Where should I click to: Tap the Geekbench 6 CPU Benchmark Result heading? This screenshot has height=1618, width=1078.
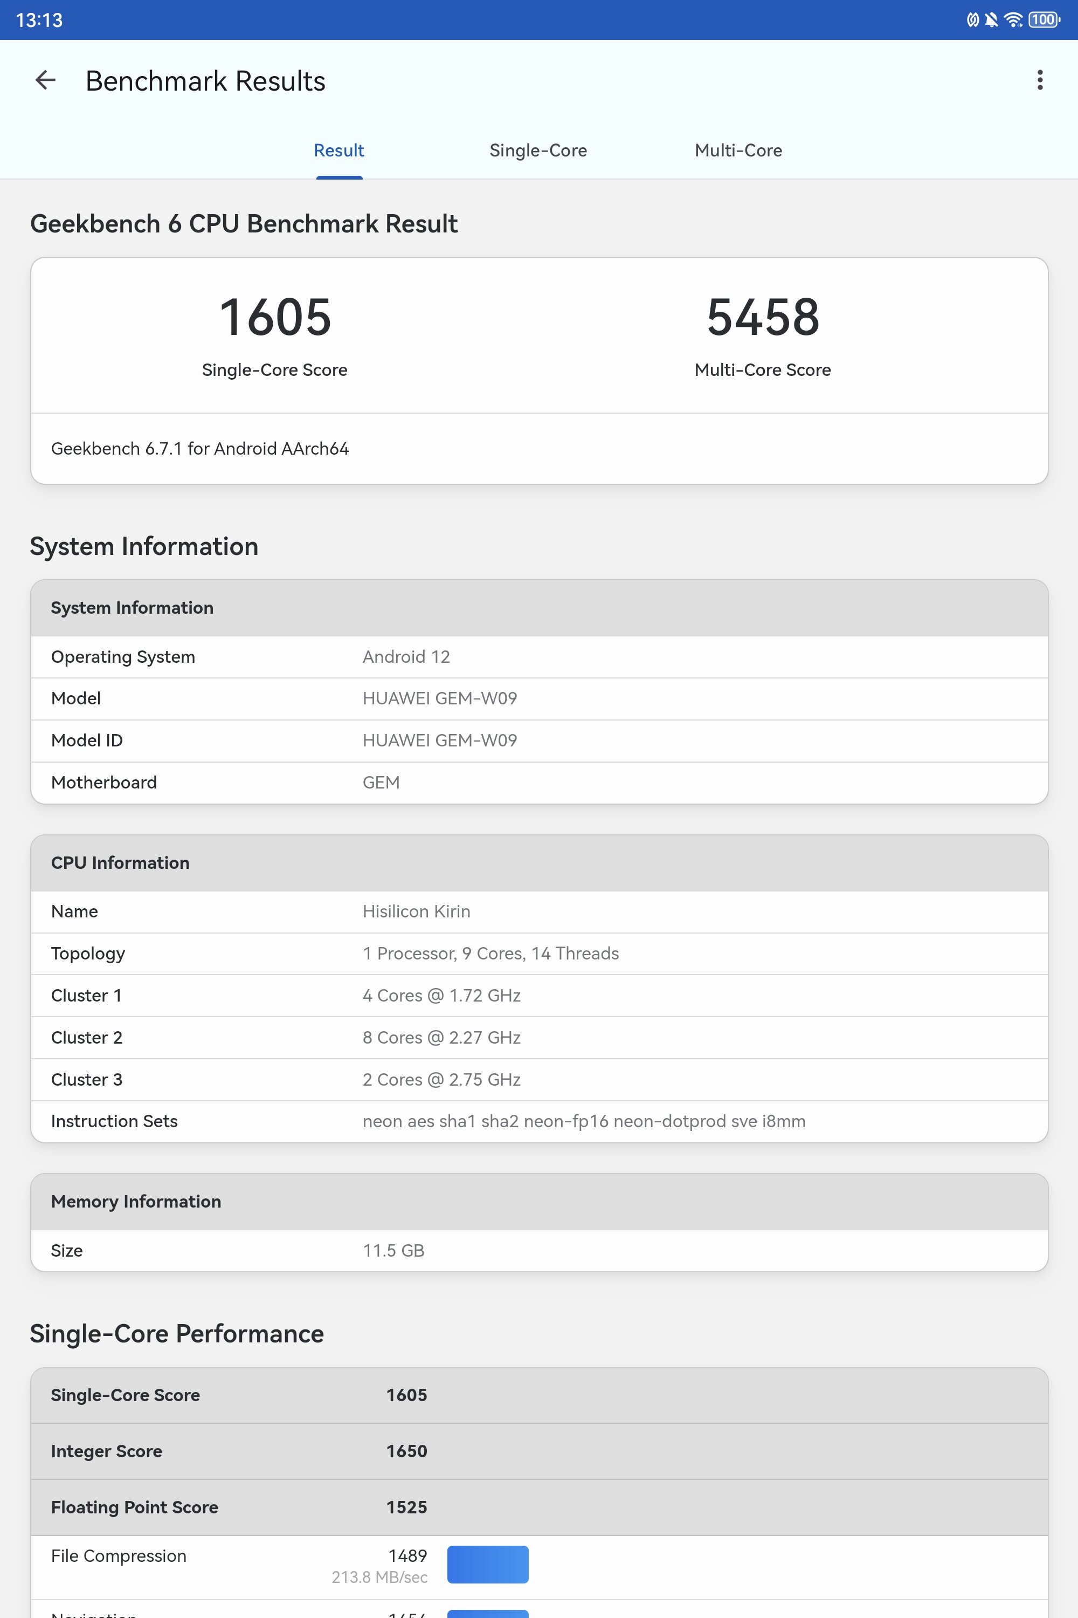click(x=244, y=224)
